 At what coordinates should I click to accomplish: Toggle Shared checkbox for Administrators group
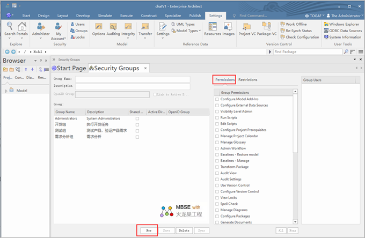137,118
